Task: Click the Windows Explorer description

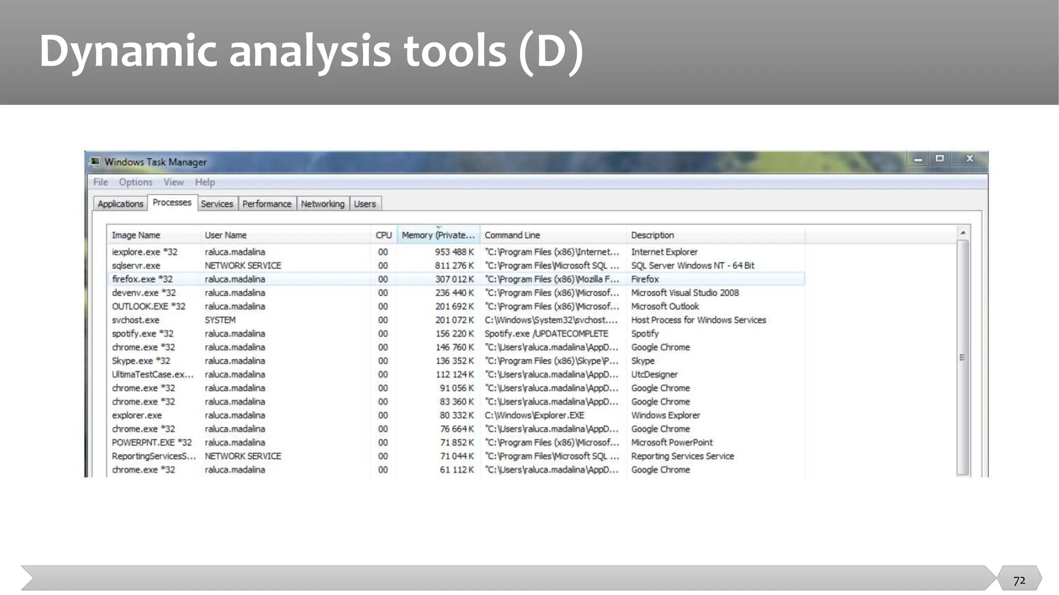Action: (665, 415)
